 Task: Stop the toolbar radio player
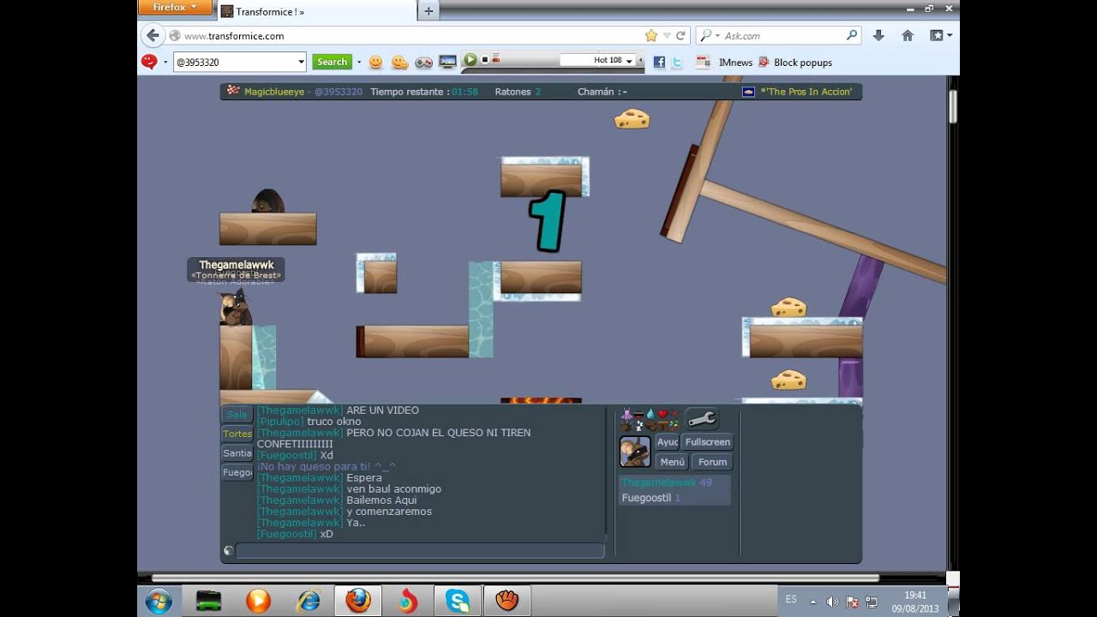click(x=484, y=60)
